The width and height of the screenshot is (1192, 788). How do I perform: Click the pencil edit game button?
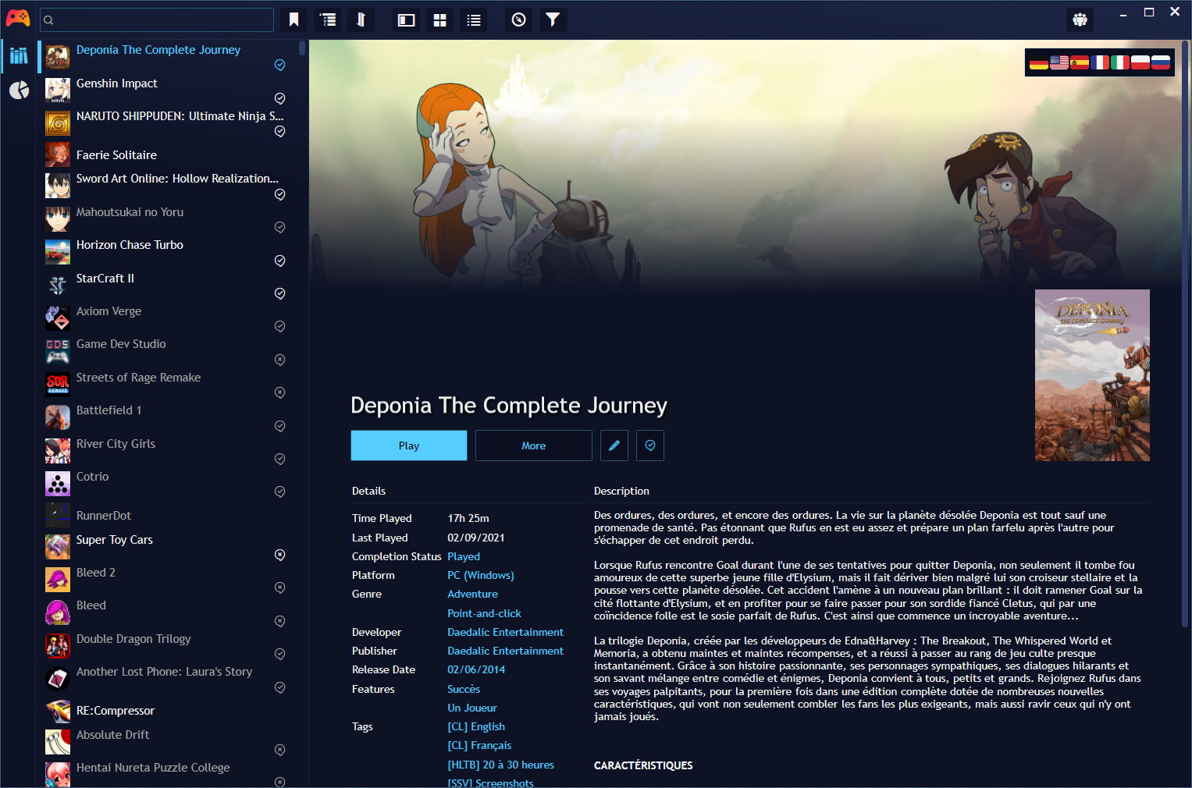[614, 445]
